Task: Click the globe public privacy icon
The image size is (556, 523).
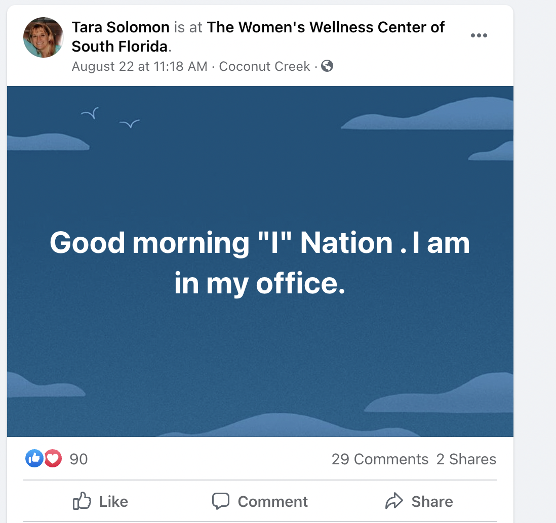Action: [327, 66]
